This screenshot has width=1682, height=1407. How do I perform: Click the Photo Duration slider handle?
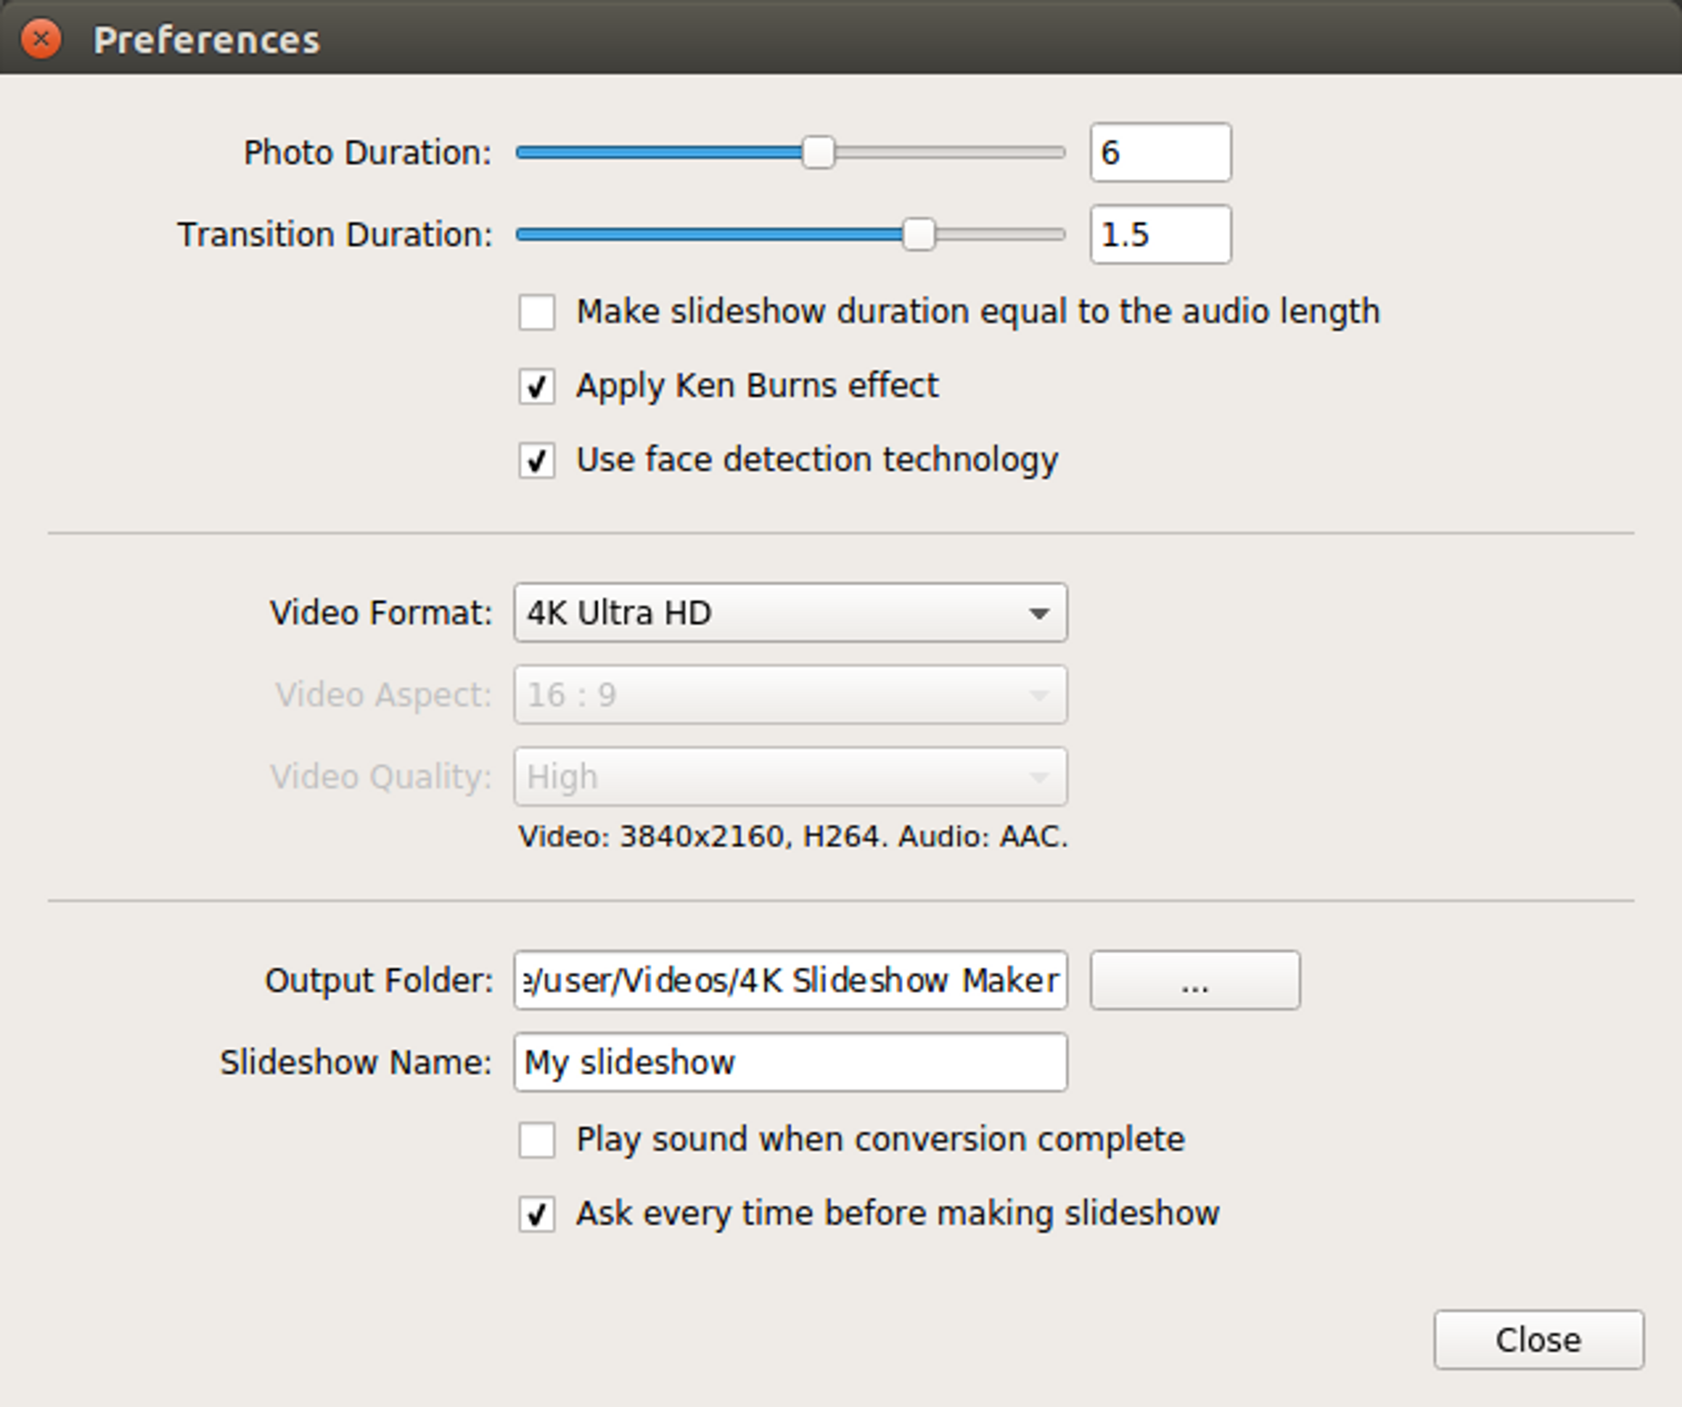pos(818,152)
